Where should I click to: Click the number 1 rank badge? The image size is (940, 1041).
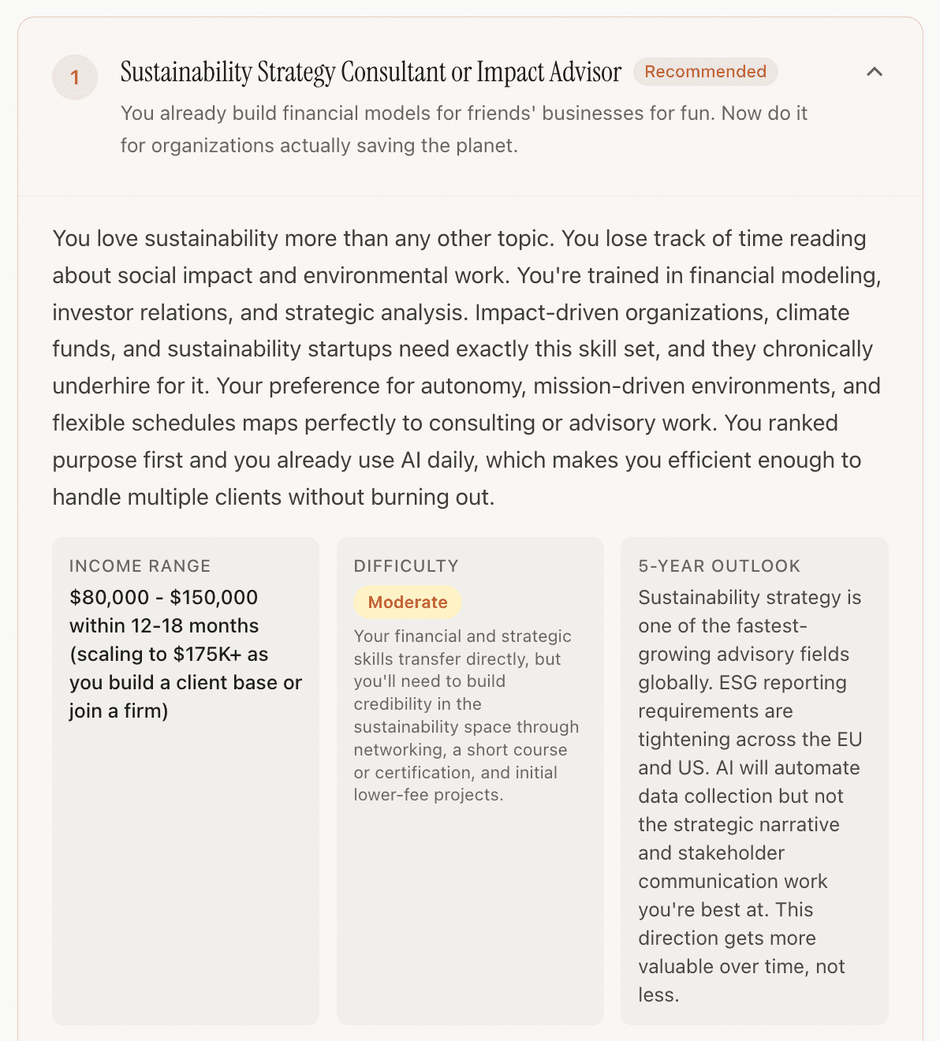click(x=75, y=77)
